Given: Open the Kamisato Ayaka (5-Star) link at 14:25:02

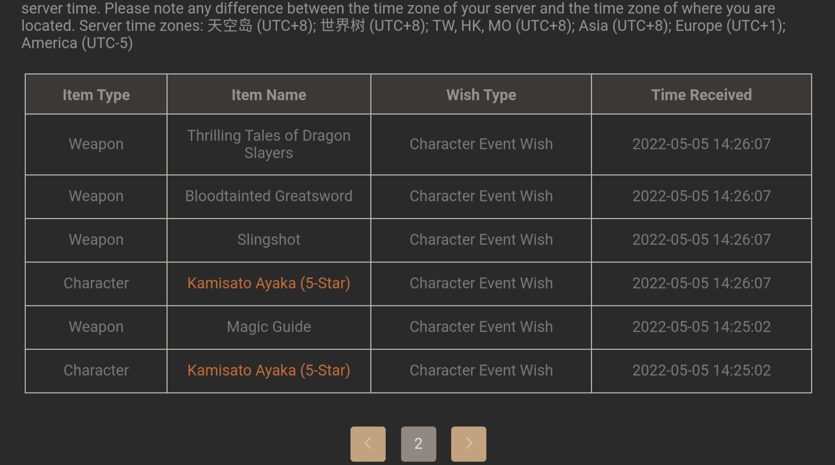Looking at the screenshot, I should coord(268,370).
